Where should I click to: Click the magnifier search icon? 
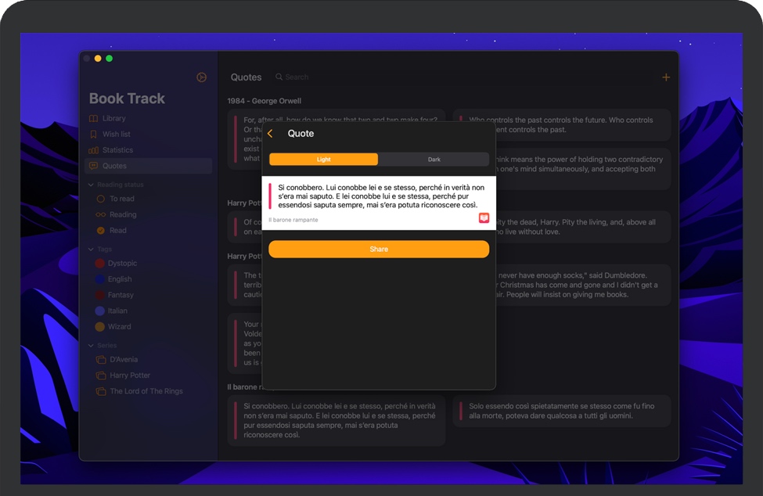(x=279, y=77)
